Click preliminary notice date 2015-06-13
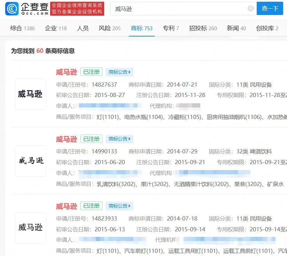This screenshot has height=256, width=287. [110, 229]
